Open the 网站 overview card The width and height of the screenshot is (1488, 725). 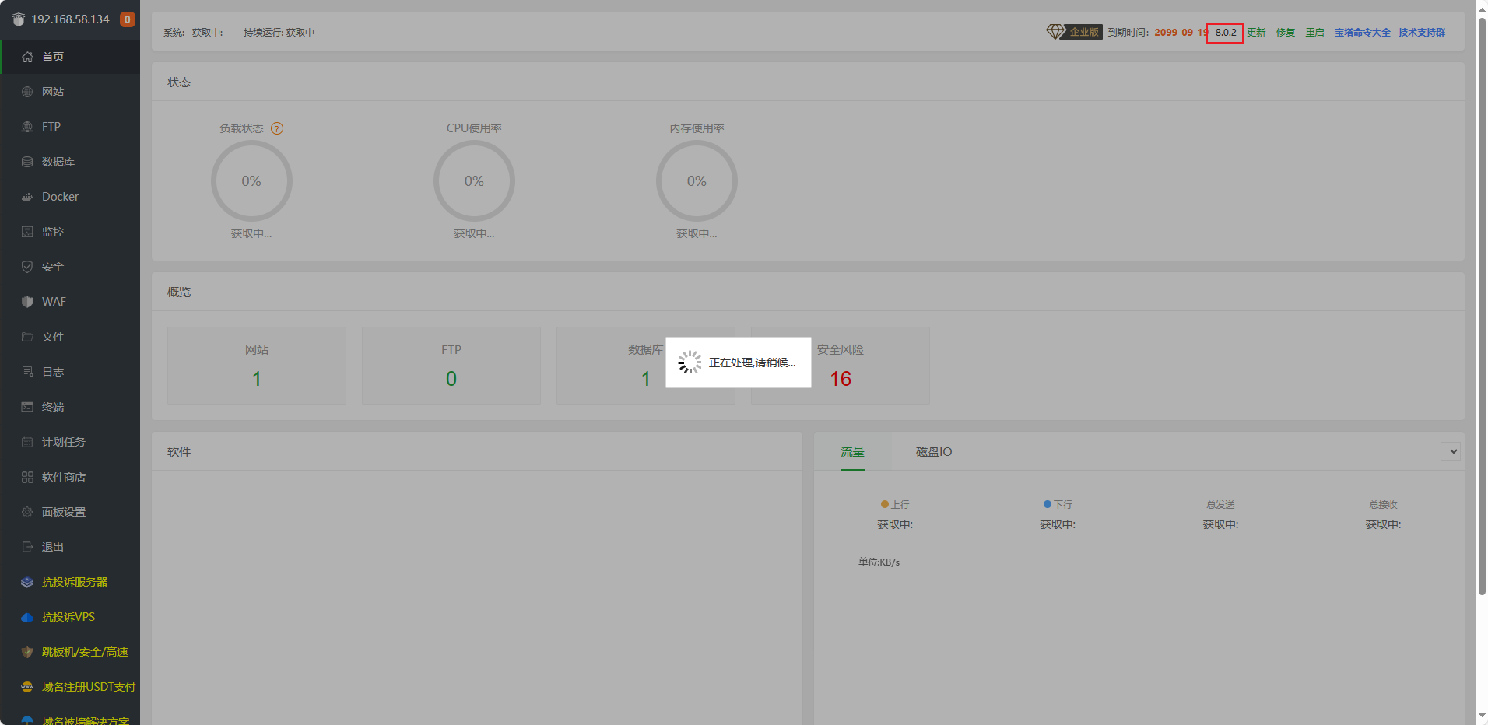pos(257,366)
